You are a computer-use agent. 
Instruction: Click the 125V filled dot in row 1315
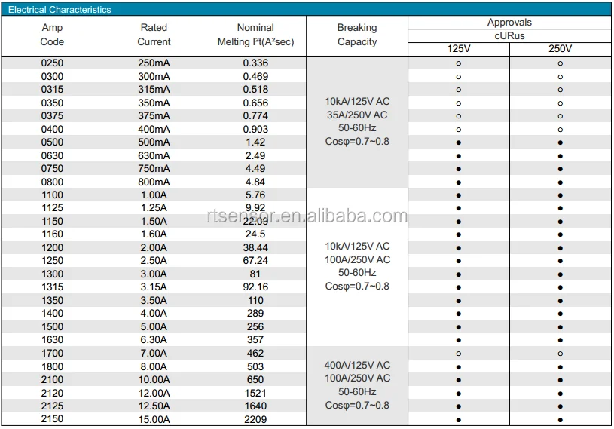pos(459,287)
